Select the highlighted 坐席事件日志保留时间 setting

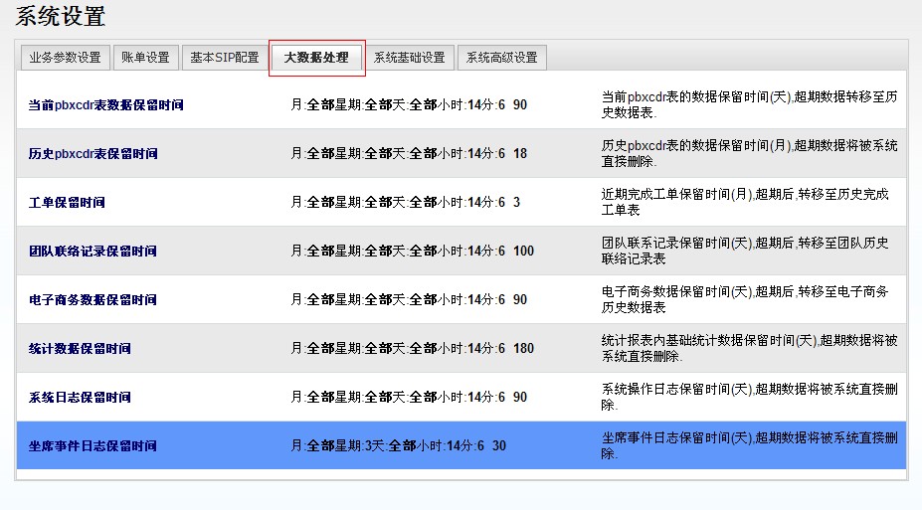click(x=92, y=446)
